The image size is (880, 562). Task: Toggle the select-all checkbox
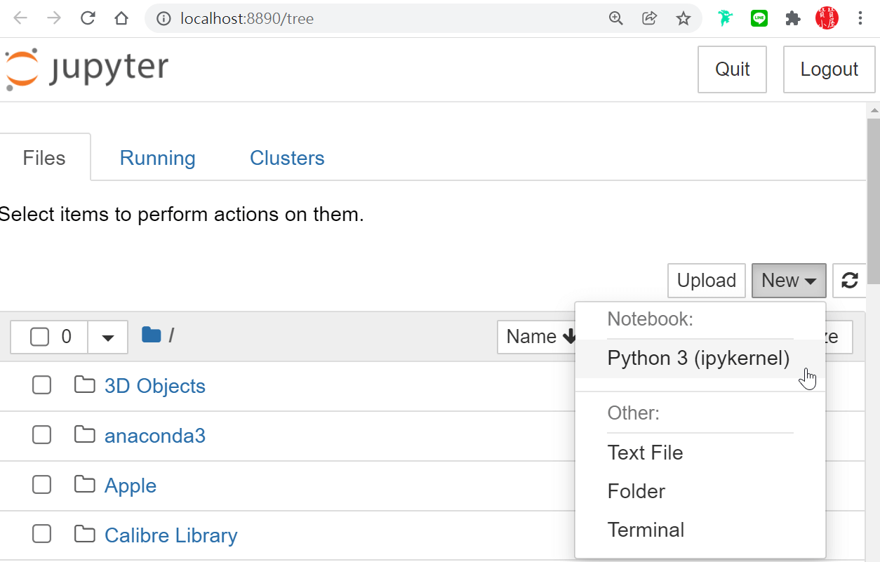[x=40, y=337]
